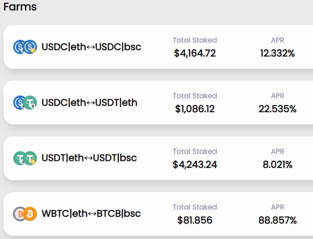Click the USDC bsc token icon in first farm
Image resolution: width=313 pixels, height=239 pixels.
pyautogui.click(x=30, y=47)
